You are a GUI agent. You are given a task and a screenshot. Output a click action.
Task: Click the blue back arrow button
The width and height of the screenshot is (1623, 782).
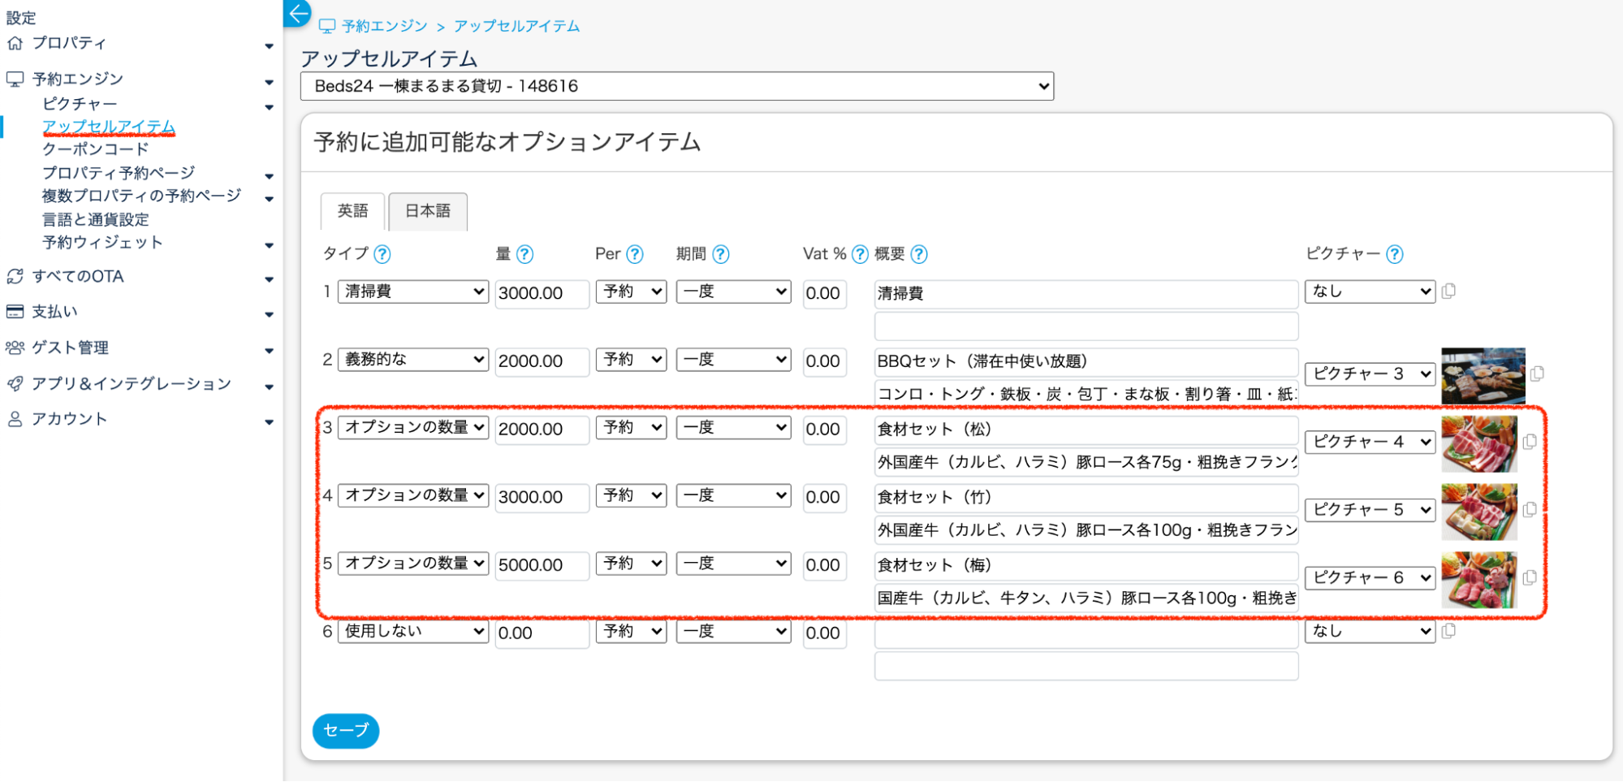[x=298, y=13]
